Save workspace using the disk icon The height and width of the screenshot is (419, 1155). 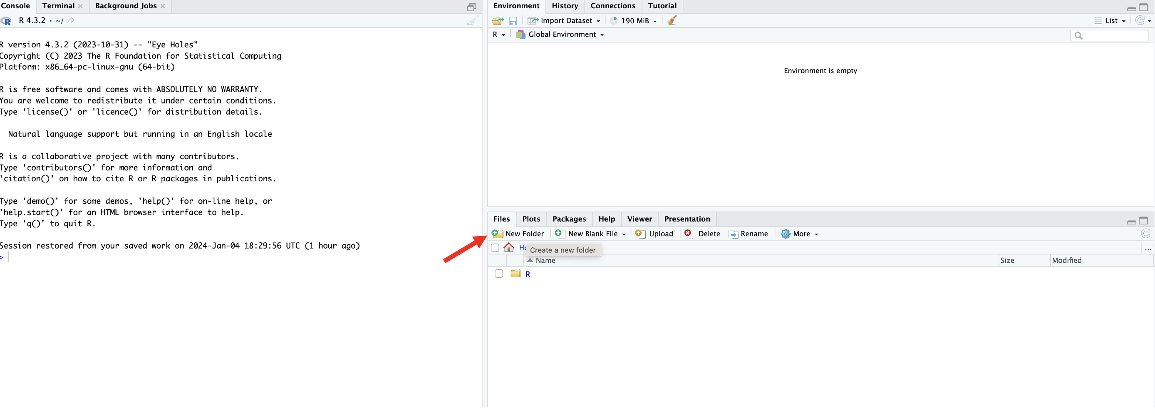coord(513,21)
